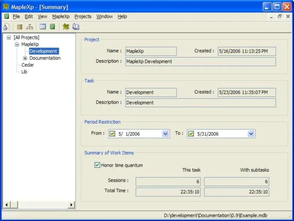Viewport: 294px width, 221px height.
Task: Uncheck the Honor time quantum checkbox
Action: 97,165
